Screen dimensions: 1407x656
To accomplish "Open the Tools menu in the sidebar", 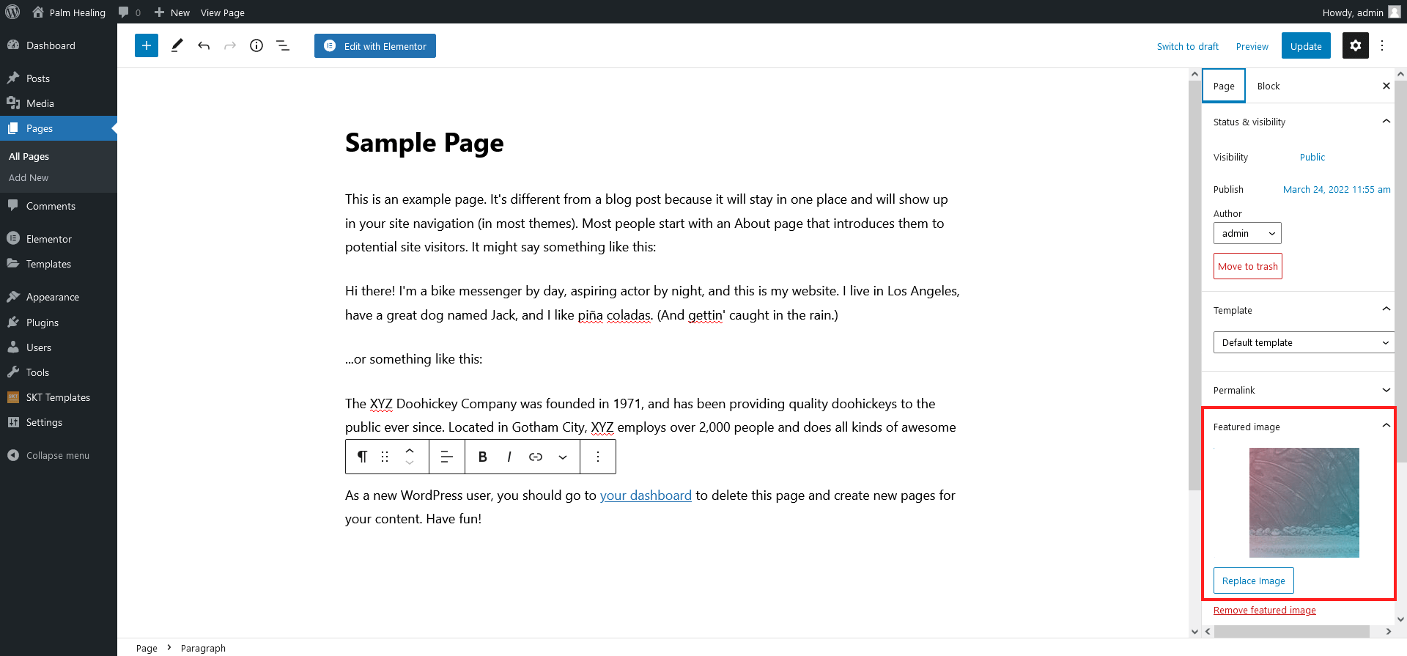I will click(59, 372).
